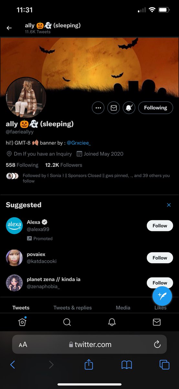Go to the Twitter home icon
The width and height of the screenshot is (179, 389).
tap(22, 322)
